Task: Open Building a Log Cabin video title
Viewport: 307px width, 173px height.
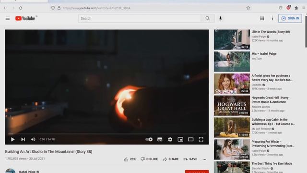Action: pos(273,122)
